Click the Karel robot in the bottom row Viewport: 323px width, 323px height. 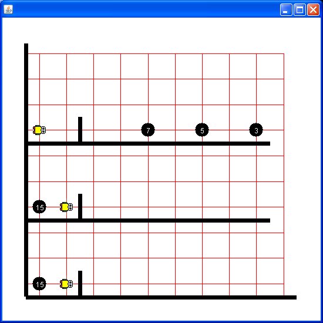[66, 284]
